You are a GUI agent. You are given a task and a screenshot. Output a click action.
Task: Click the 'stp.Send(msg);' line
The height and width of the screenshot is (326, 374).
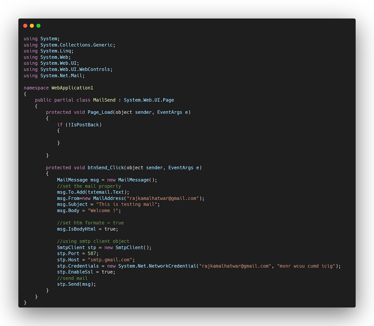(x=76, y=284)
